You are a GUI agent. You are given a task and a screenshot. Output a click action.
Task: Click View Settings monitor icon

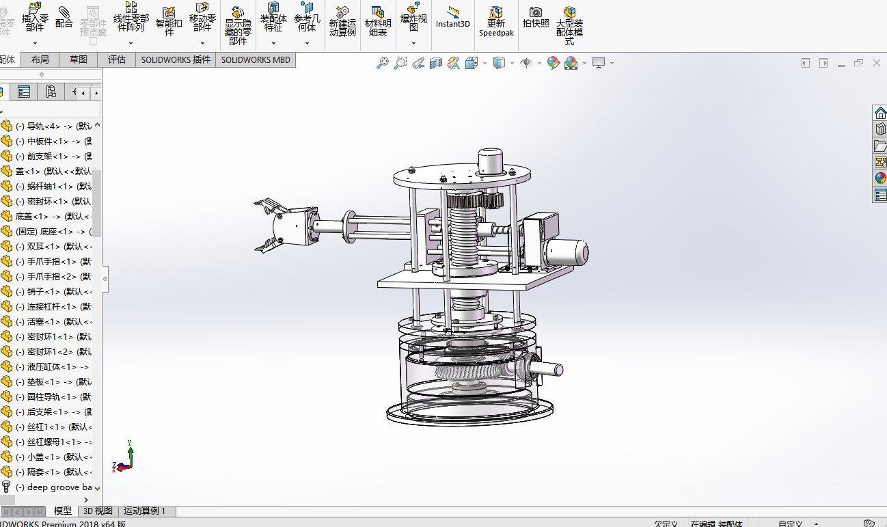599,63
